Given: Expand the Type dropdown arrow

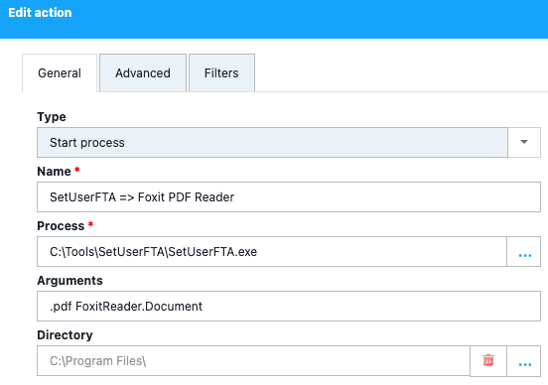Looking at the screenshot, I should pos(524,142).
